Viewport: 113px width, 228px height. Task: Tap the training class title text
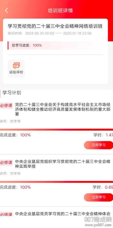click(x=55, y=26)
